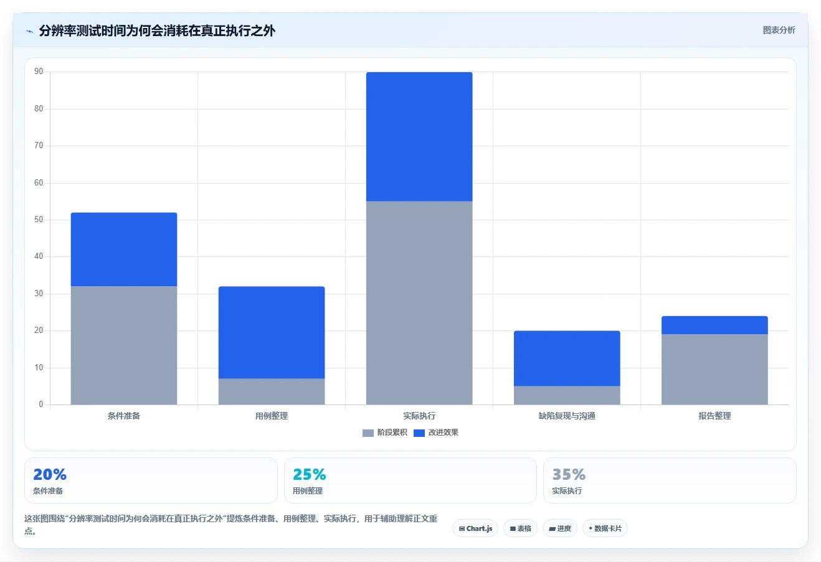Click the blue segment of the 用例整理 bar

point(272,332)
